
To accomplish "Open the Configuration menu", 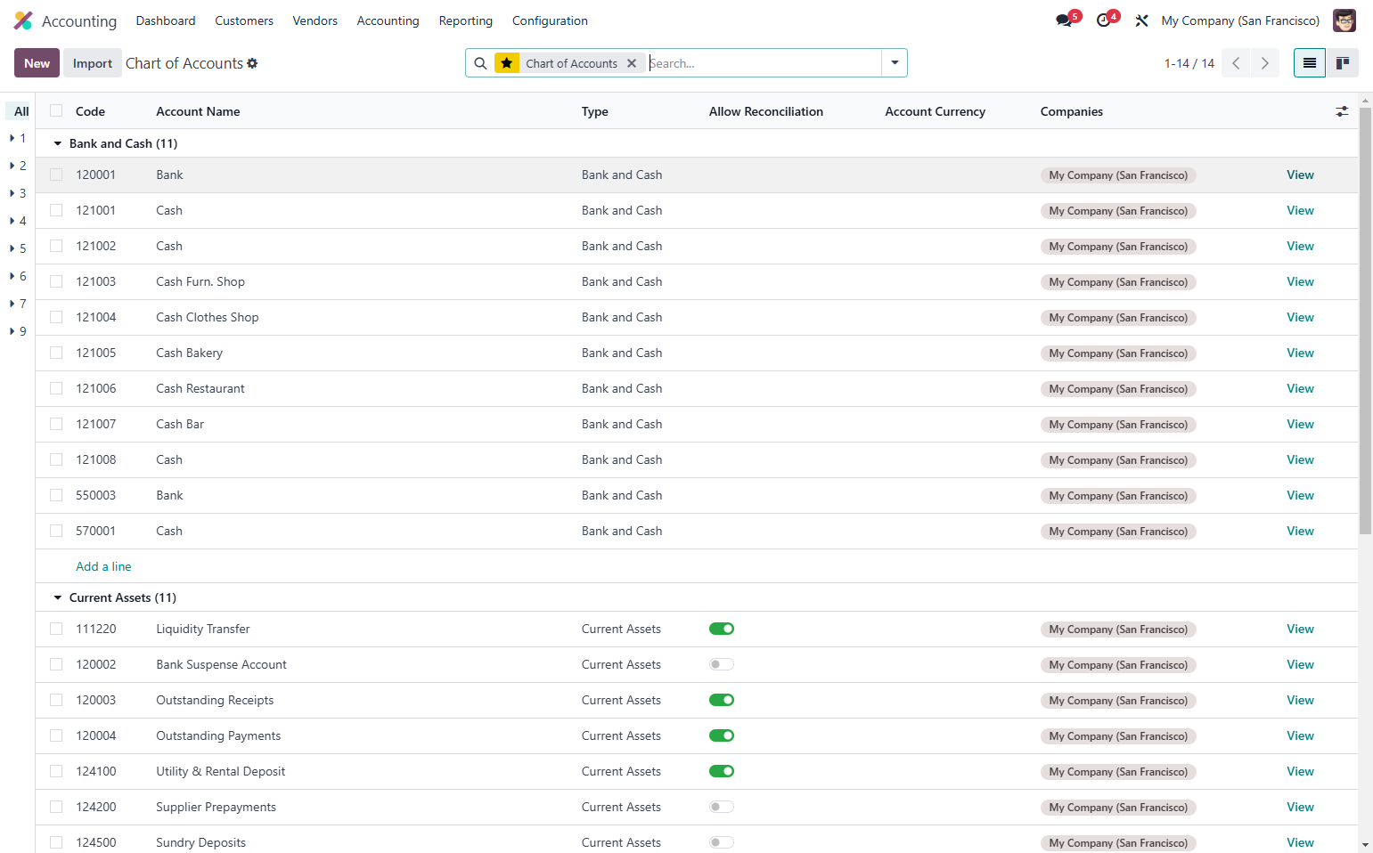I will coord(550,20).
